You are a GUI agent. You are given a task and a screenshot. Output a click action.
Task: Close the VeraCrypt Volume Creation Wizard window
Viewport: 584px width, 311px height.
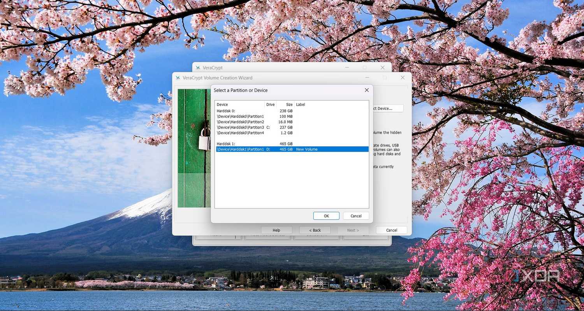(403, 78)
